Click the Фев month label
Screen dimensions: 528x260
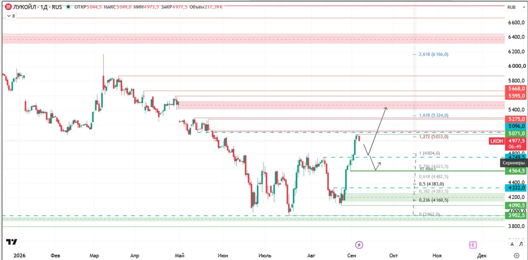pyautogui.click(x=55, y=255)
